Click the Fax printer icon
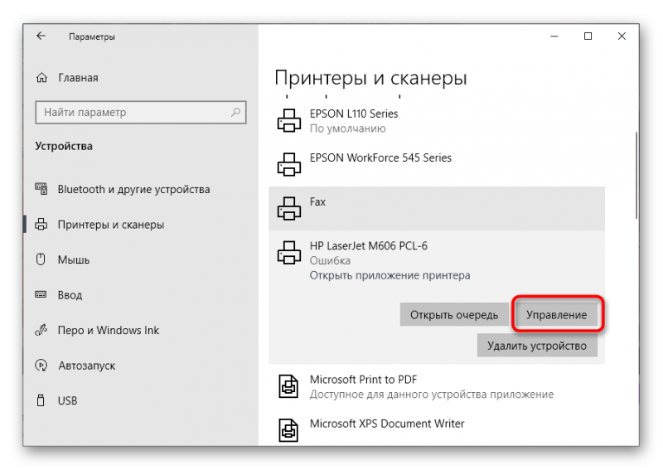The image size is (663, 470). (x=289, y=208)
